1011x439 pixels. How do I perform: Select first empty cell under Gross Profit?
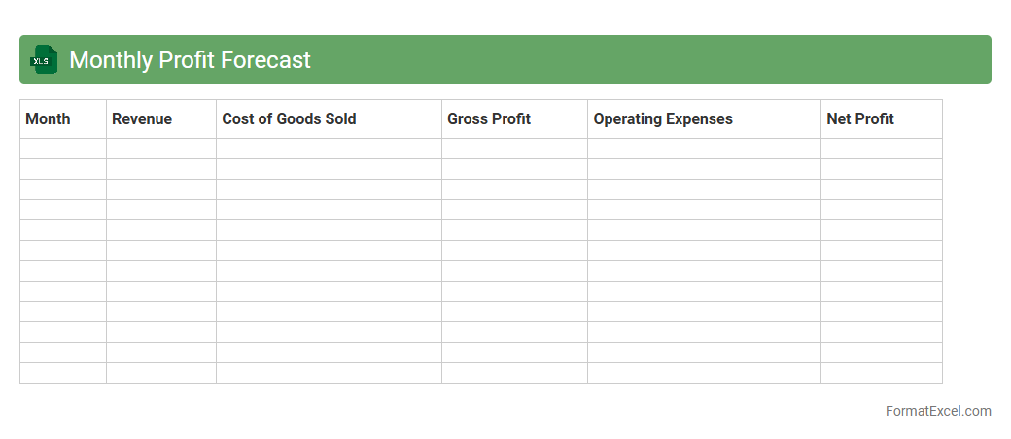coord(514,149)
